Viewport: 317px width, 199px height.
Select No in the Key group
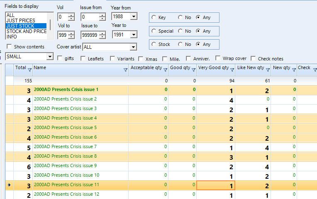(x=180, y=17)
